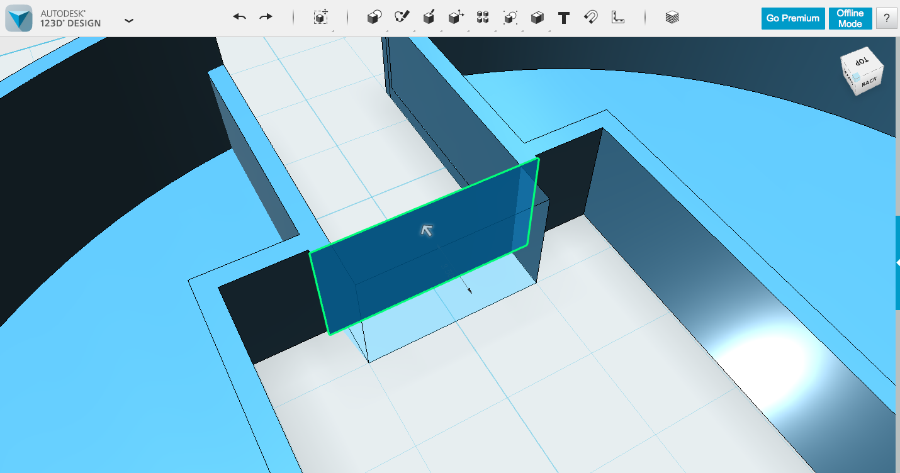Select the Pattern tool
Image resolution: width=900 pixels, height=473 pixels.
[483, 18]
